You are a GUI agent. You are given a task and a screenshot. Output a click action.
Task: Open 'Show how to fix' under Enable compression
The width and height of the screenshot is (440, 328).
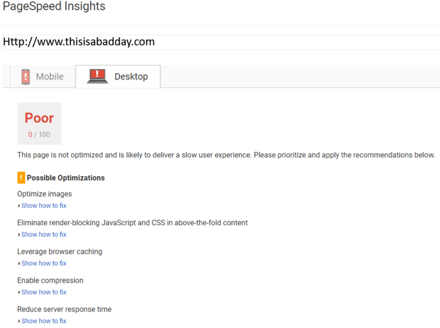43,292
